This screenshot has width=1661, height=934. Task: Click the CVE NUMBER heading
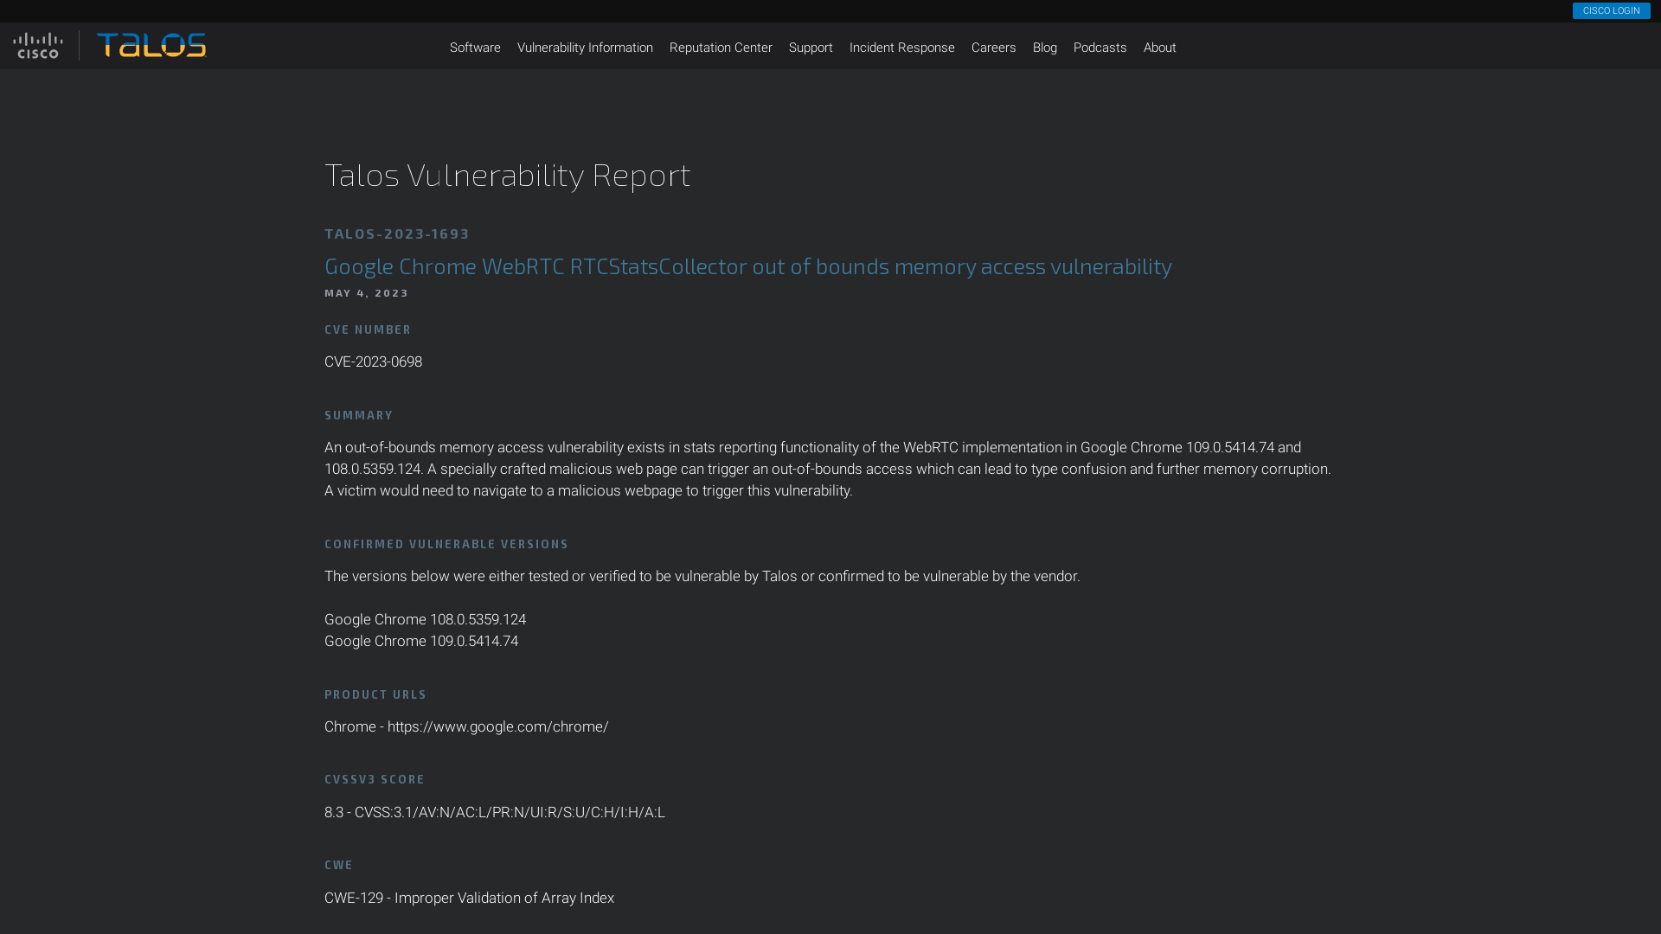(x=368, y=329)
